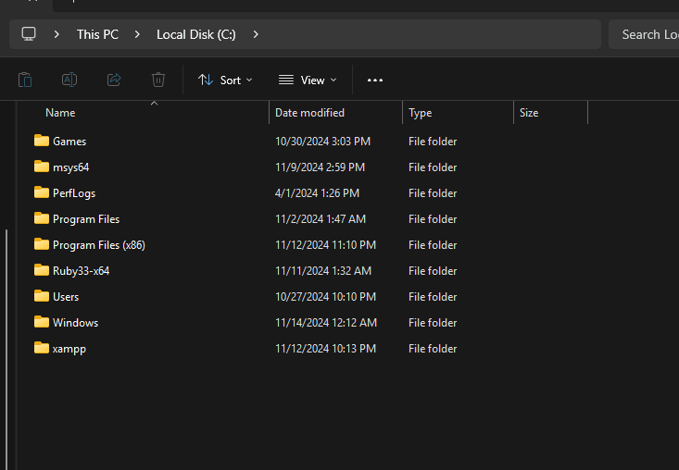Select the msys64 folder name
The image size is (679, 470).
pyautogui.click(x=70, y=167)
